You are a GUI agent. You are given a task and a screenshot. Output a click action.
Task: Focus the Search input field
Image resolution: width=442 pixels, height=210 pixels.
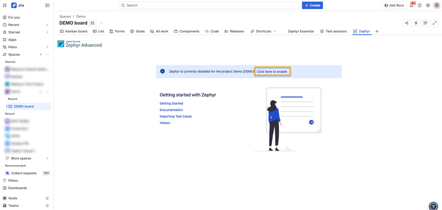209,6
